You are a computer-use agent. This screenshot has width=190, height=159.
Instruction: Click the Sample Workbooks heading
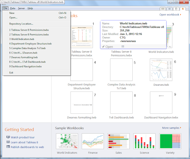click(69, 128)
